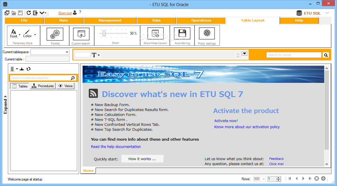
Task: Open Custom search button
Action: [81, 34]
